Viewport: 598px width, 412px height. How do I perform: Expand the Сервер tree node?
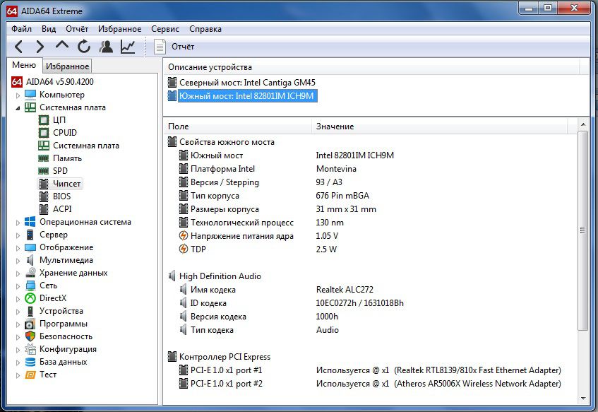tap(18, 235)
